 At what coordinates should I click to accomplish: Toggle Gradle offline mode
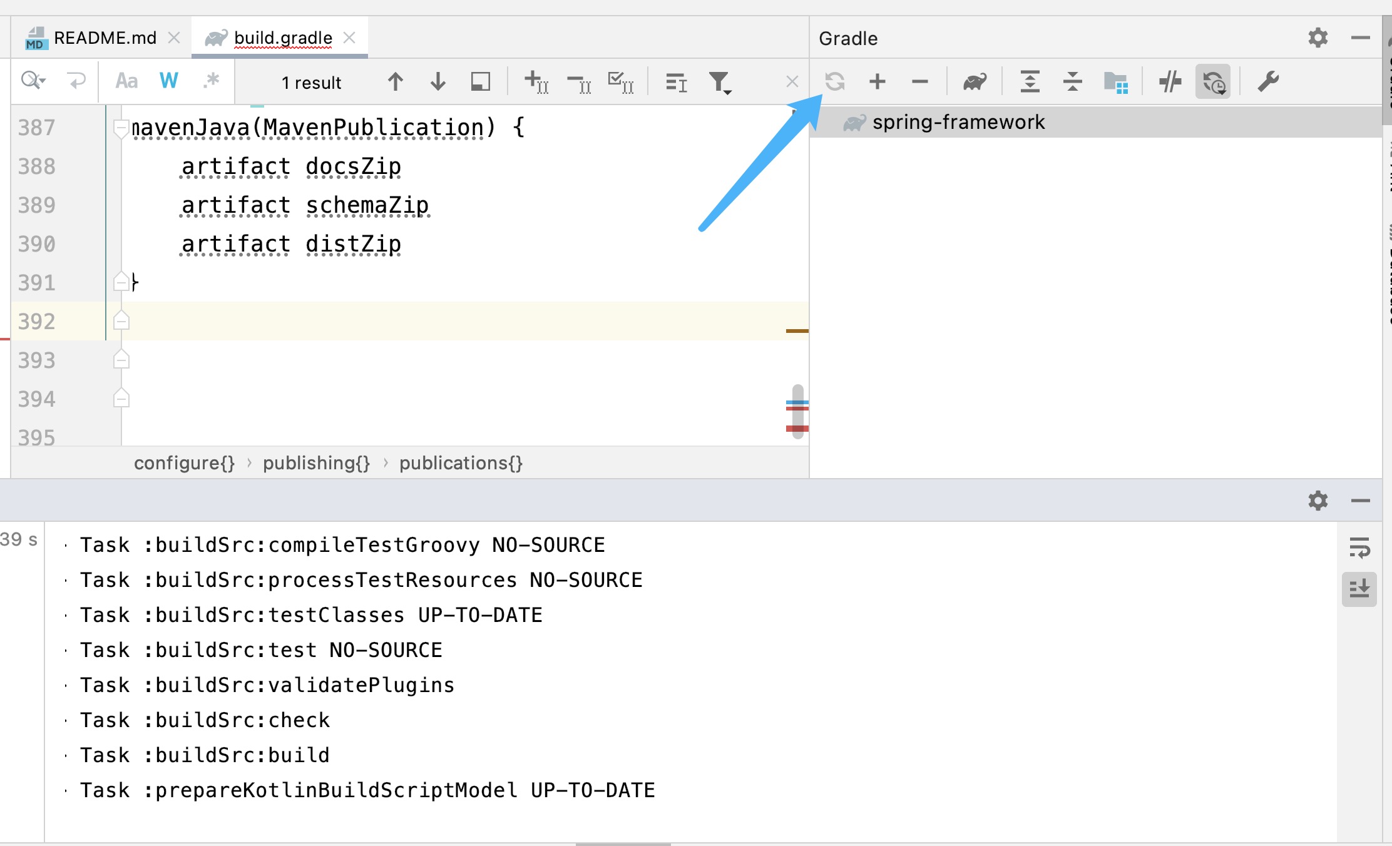coord(1170,81)
